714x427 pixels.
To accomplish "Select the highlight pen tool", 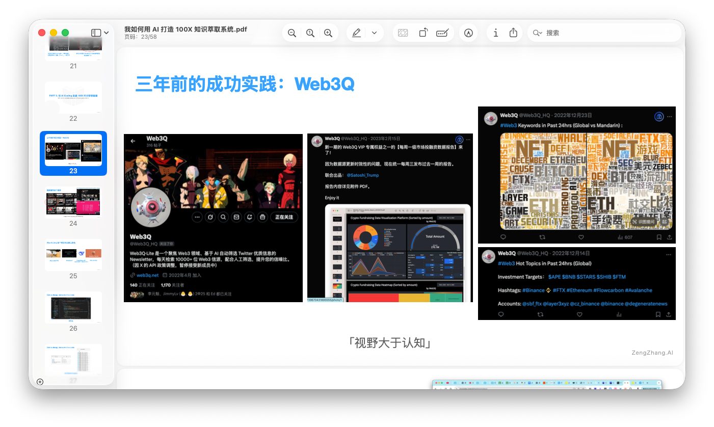I will point(356,33).
